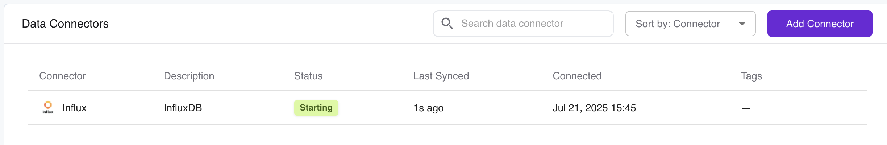Click the Starting status badge
The height and width of the screenshot is (145, 887).
pyautogui.click(x=316, y=108)
